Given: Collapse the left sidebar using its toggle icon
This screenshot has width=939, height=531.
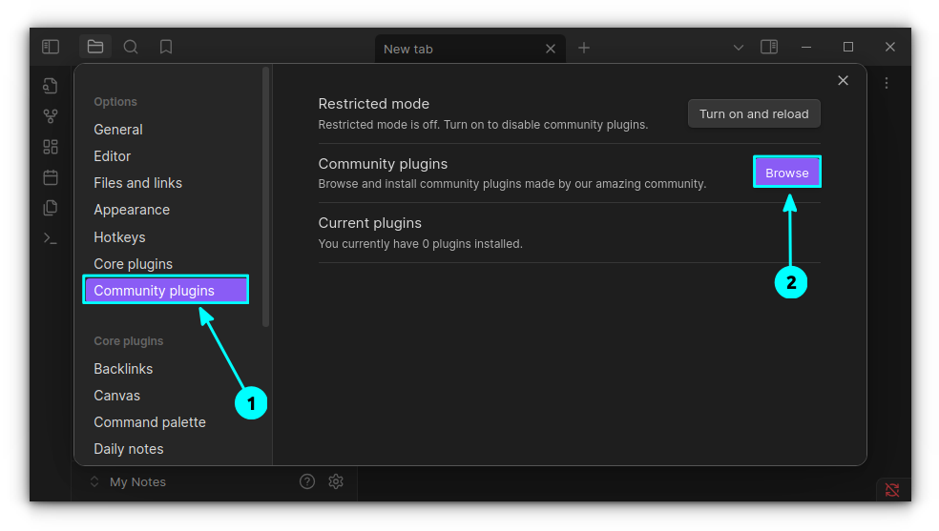Looking at the screenshot, I should point(51,47).
